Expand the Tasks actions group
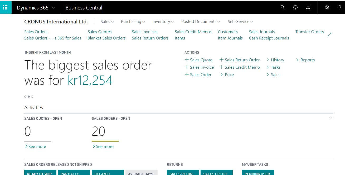345x175 pixels. (274, 67)
